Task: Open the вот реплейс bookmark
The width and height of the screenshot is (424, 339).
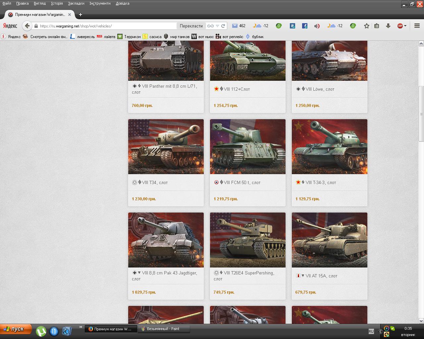Action: [x=230, y=37]
